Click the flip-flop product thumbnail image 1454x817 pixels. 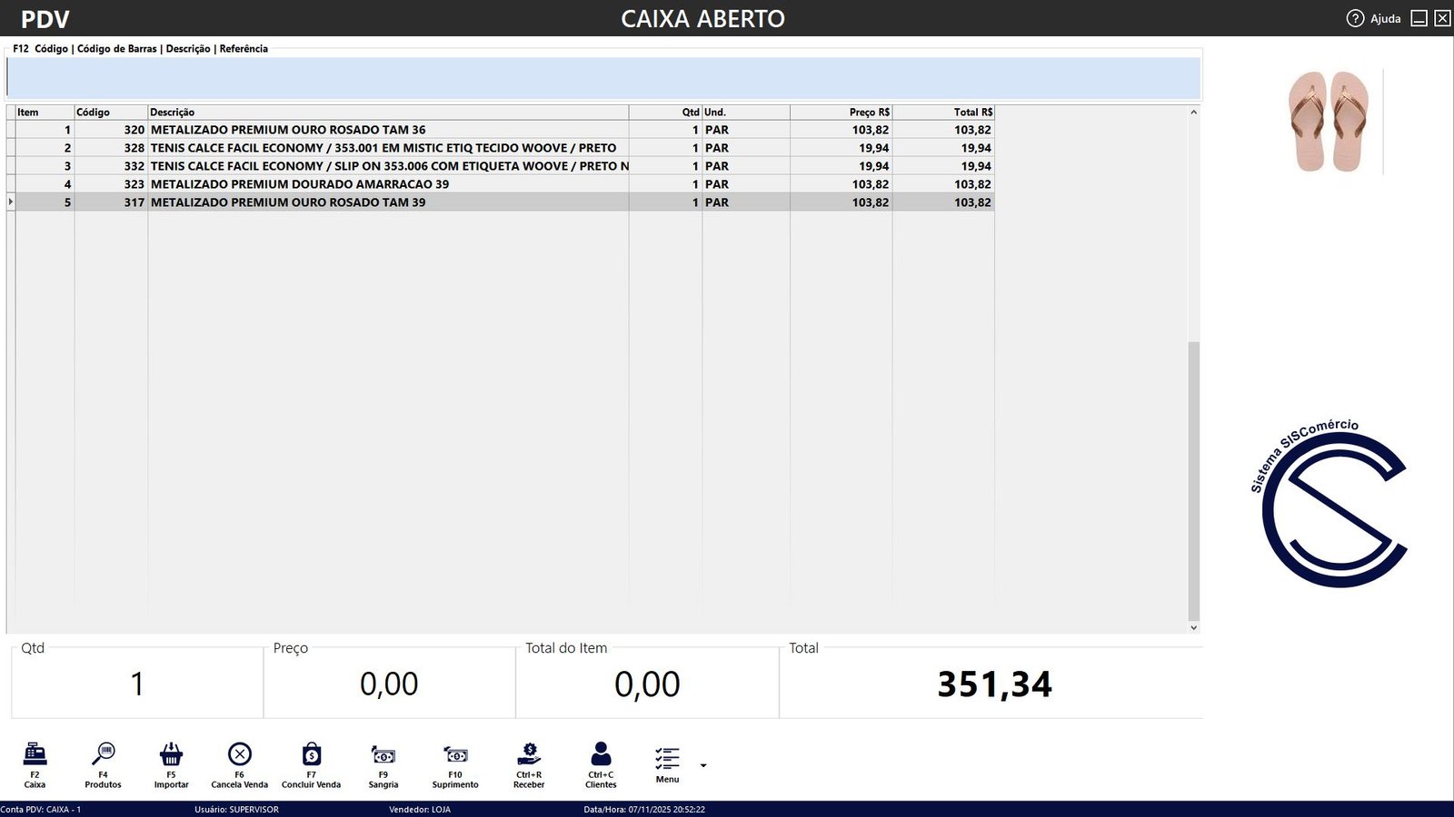pos(1328,122)
